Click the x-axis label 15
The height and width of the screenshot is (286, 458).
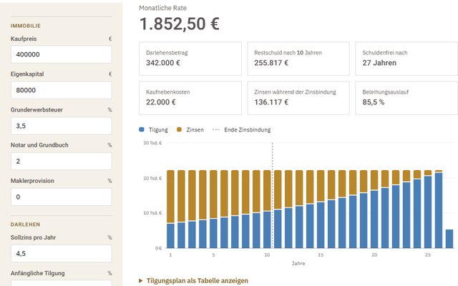pos(321,255)
